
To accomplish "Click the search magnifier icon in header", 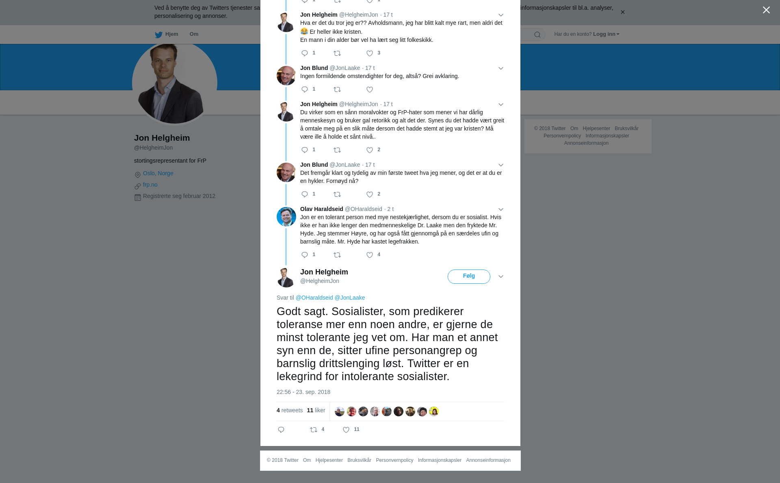I will [x=537, y=35].
